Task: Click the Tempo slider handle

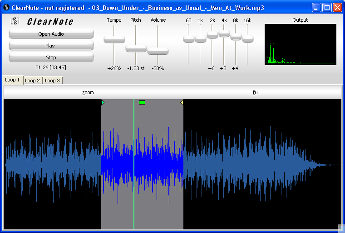Action: (x=114, y=40)
